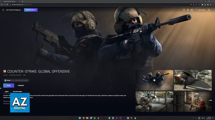Click the browser back arrow
This screenshot has width=215, height=120.
click(2, 5)
